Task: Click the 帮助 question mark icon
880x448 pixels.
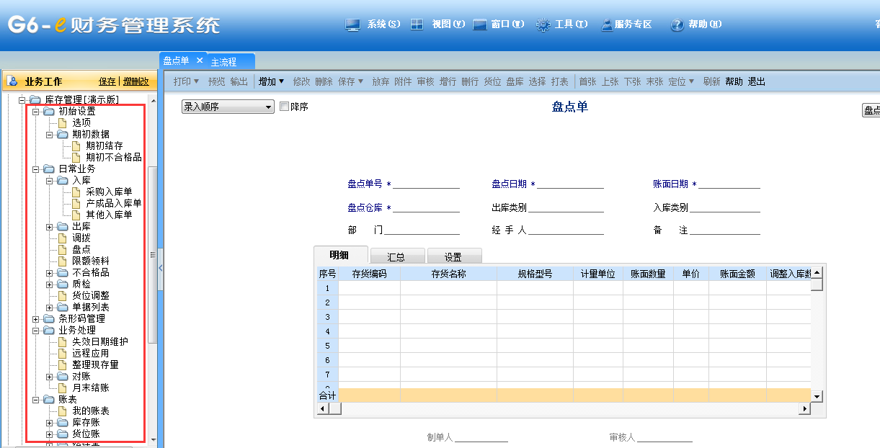Action: (x=677, y=25)
